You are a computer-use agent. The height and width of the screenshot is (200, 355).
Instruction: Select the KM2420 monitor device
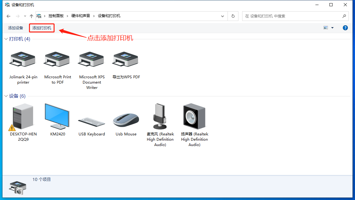pos(57,117)
